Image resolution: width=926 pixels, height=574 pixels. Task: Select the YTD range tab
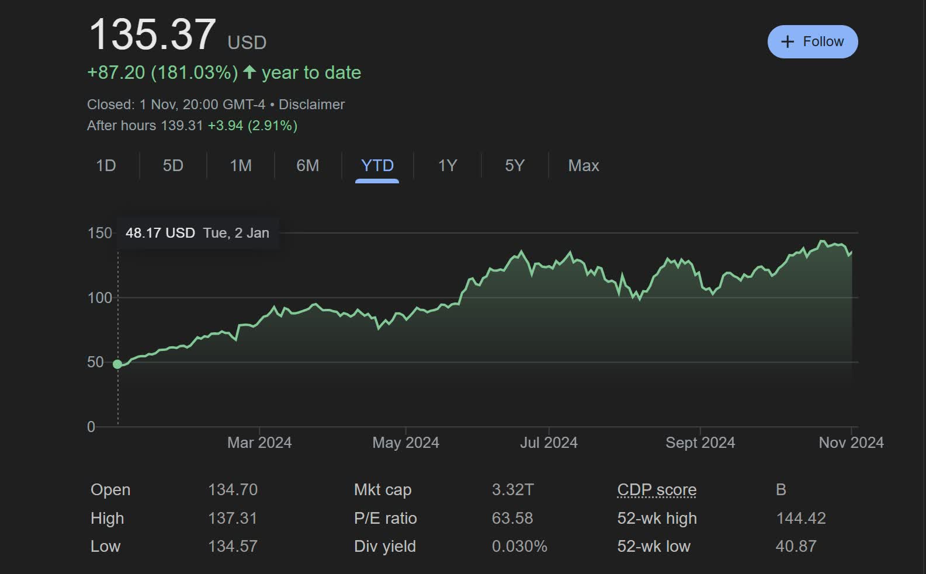377,166
